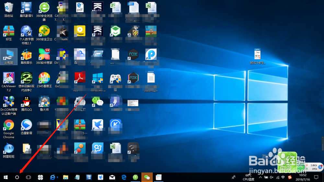Open the BT torrent file icon

pos(133,8)
